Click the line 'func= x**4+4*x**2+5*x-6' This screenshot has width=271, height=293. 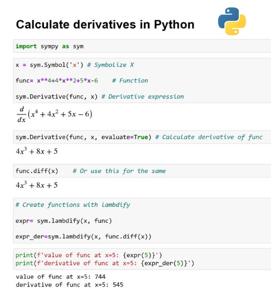pos(57,81)
